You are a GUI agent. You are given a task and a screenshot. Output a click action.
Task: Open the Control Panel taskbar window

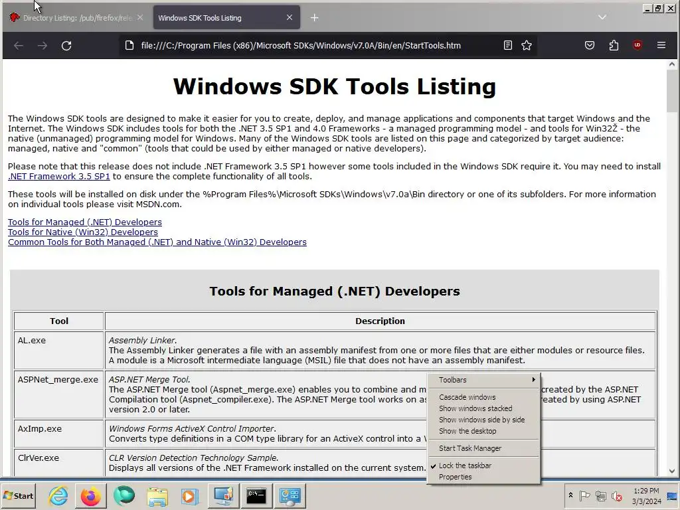[x=290, y=495]
